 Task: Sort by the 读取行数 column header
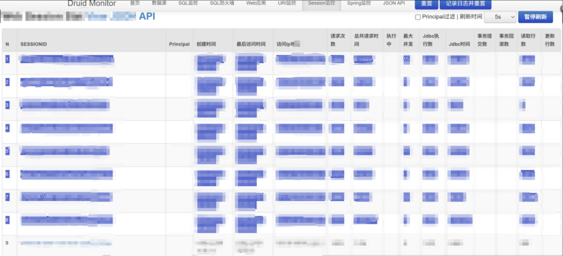click(x=528, y=40)
